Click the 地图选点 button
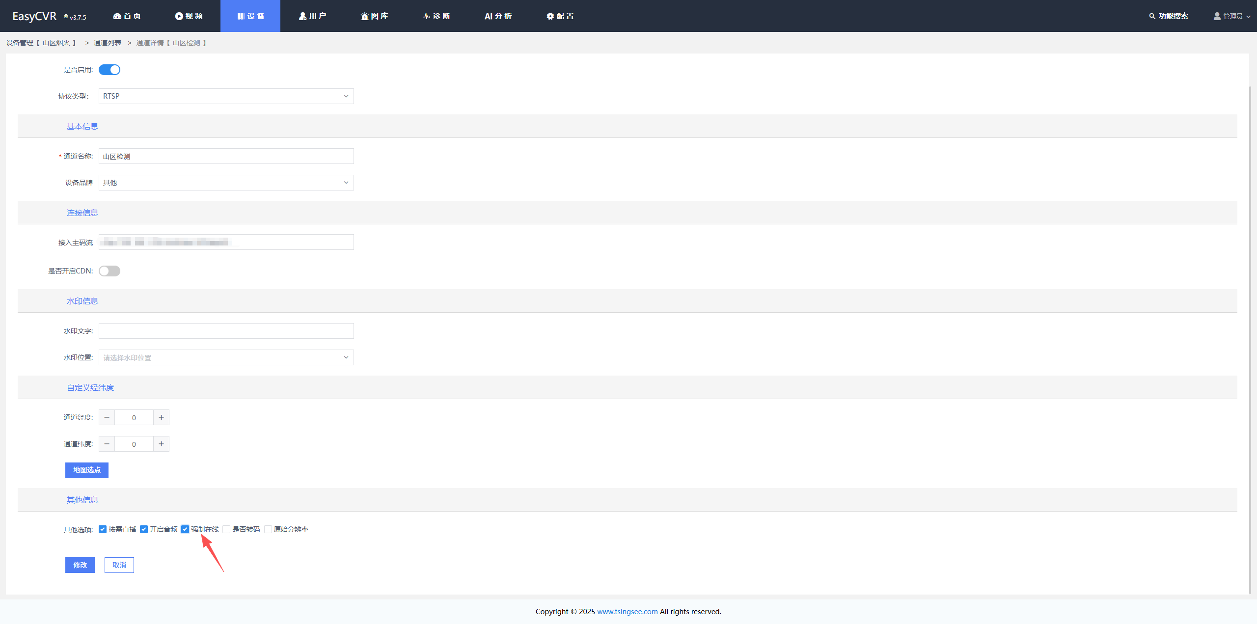 tap(87, 470)
